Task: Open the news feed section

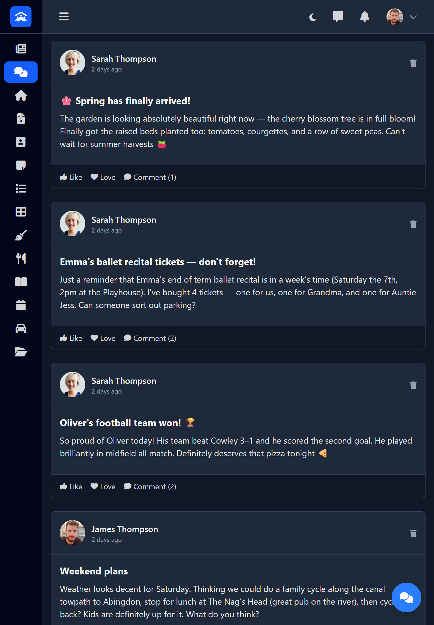Action: click(21, 48)
